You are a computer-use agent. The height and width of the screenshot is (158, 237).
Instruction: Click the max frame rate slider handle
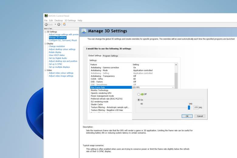189,108
